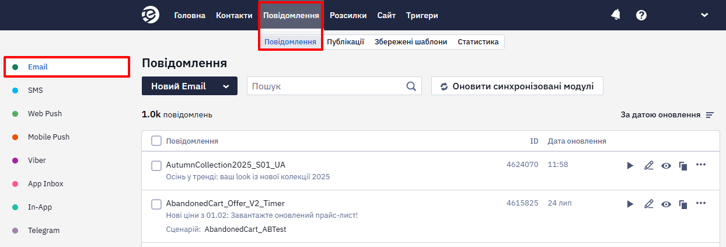This screenshot has width=726, height=247.
Task: Click the Новий Email button
Action: coord(179,86)
